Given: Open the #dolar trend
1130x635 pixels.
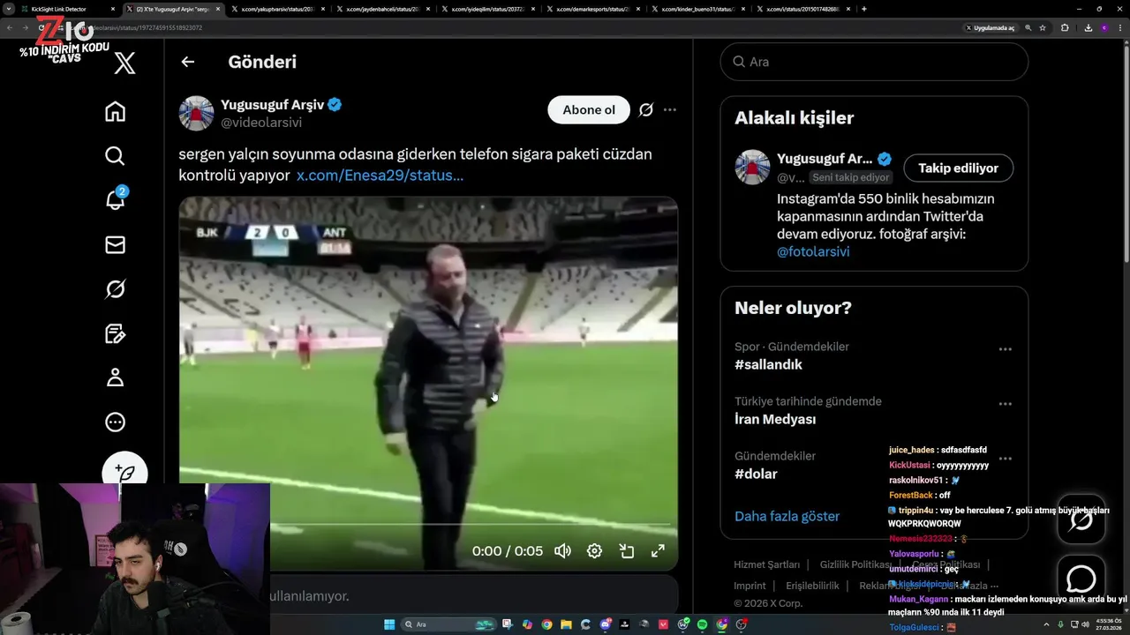Looking at the screenshot, I should 756,474.
